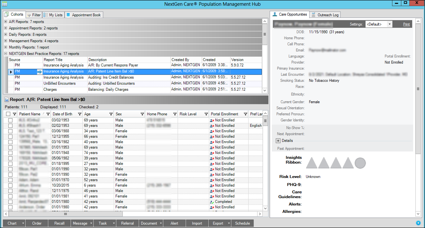425x228 pixels.
Task: Check the patient born 03/06/1988
Action: tap(10, 131)
